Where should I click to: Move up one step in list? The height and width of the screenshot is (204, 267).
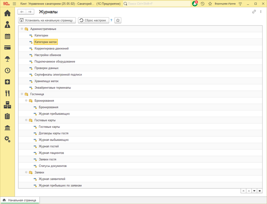click(x=249, y=191)
